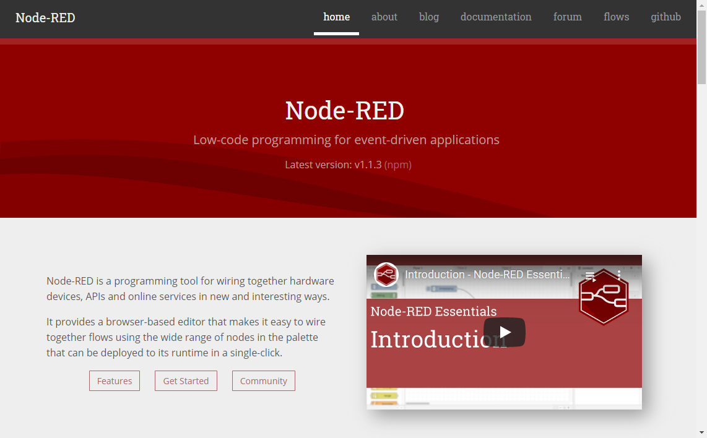Click the Node-RED hexagon logo in video
707x438 pixels.
pyautogui.click(x=604, y=298)
